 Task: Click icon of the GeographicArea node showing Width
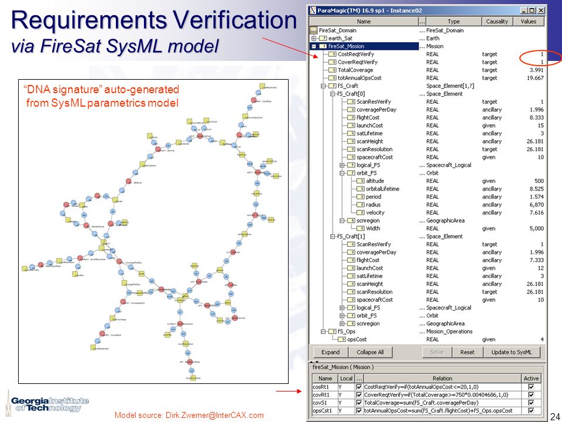point(351,220)
